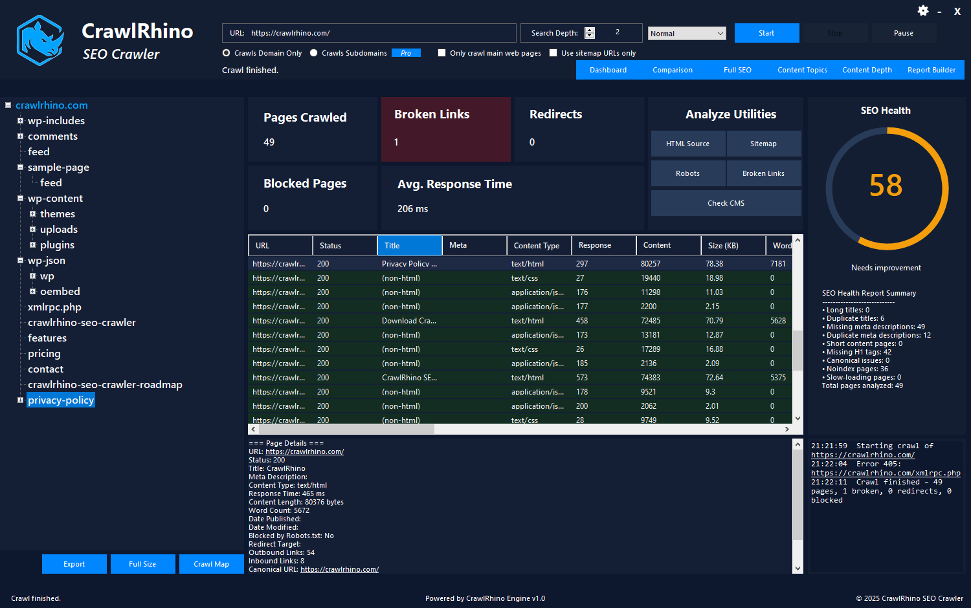Select Crawls Domain Only radio button
This screenshot has height=608, width=971.
tap(227, 53)
